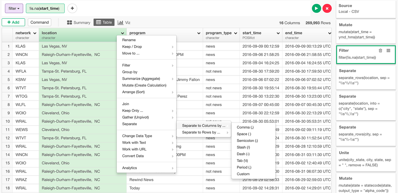Choose Separate to Rows by ...

tap(204, 132)
